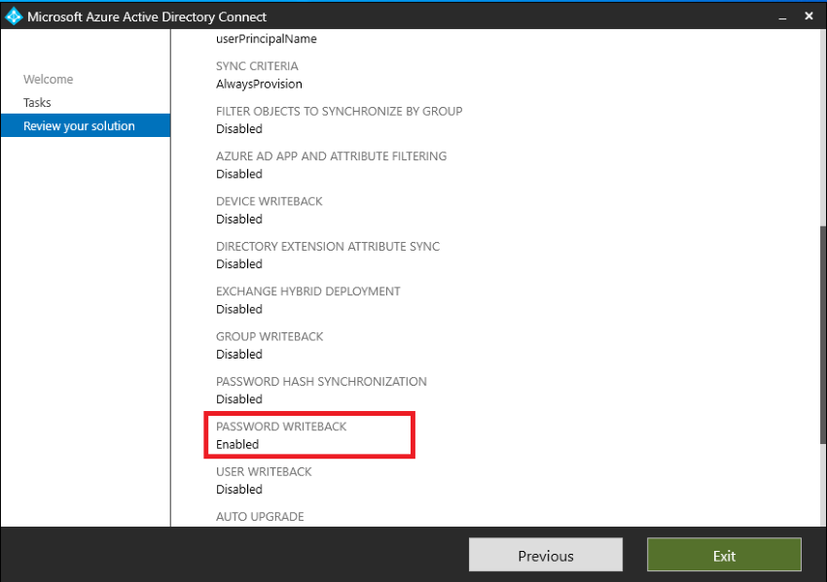Click the Previous button
This screenshot has width=827, height=582.
click(x=545, y=554)
